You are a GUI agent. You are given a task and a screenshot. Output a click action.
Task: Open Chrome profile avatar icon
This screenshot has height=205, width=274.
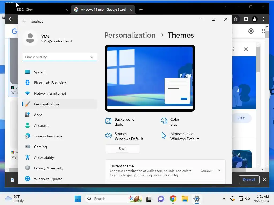point(255,19)
